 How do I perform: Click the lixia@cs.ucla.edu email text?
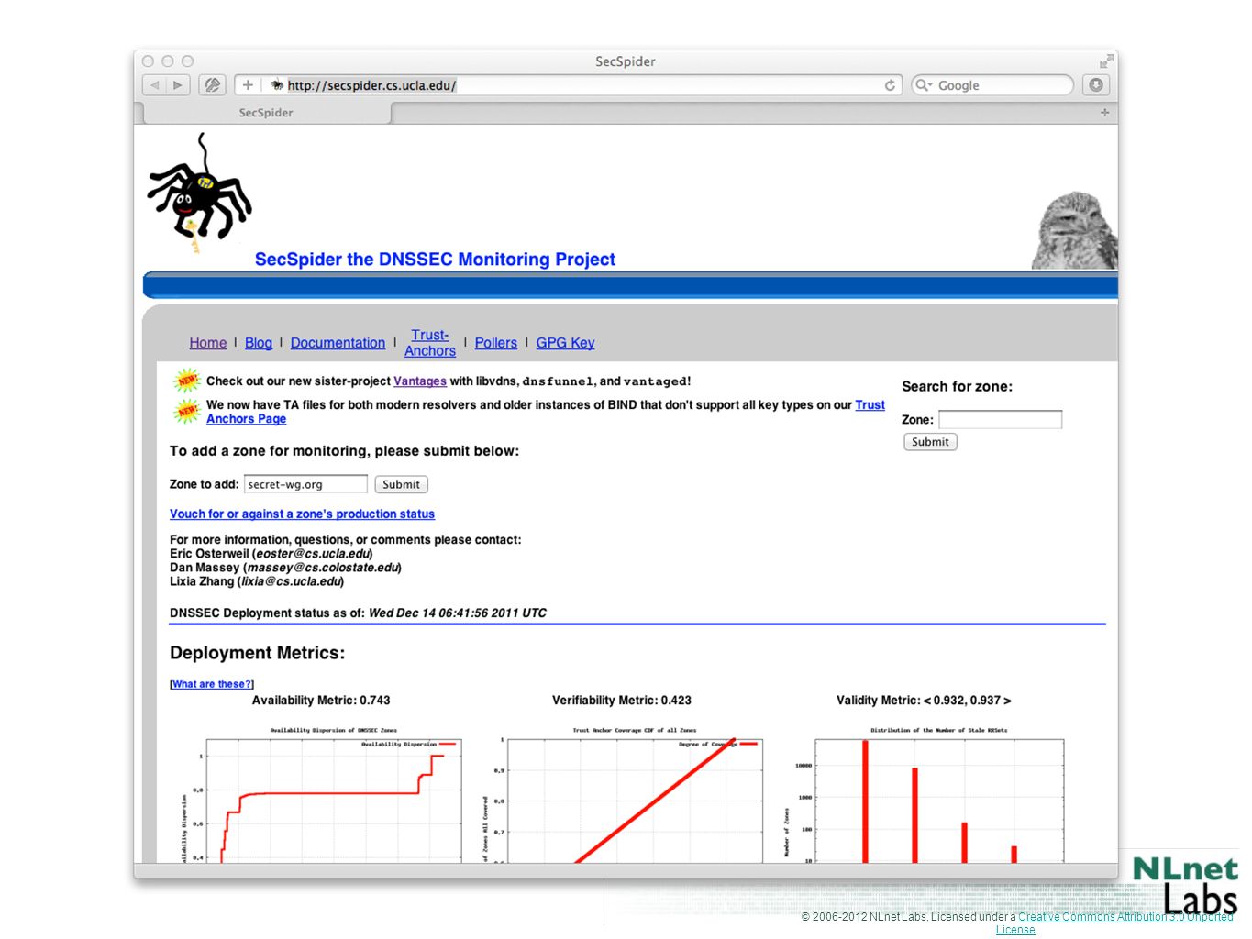click(x=291, y=581)
